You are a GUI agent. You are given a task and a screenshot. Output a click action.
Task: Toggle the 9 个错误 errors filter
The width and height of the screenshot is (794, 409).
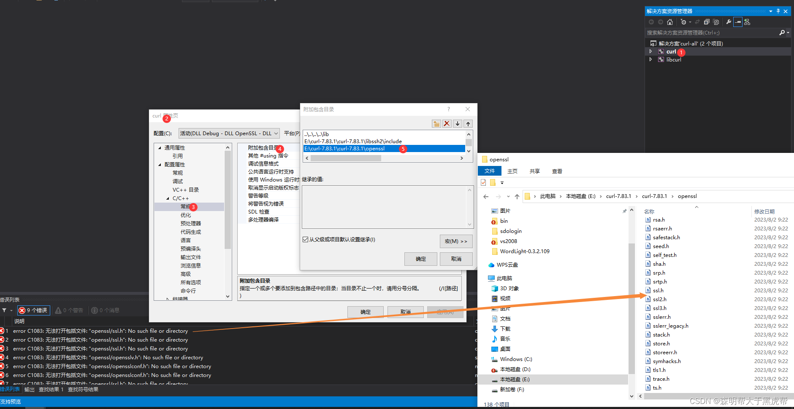tap(33, 310)
